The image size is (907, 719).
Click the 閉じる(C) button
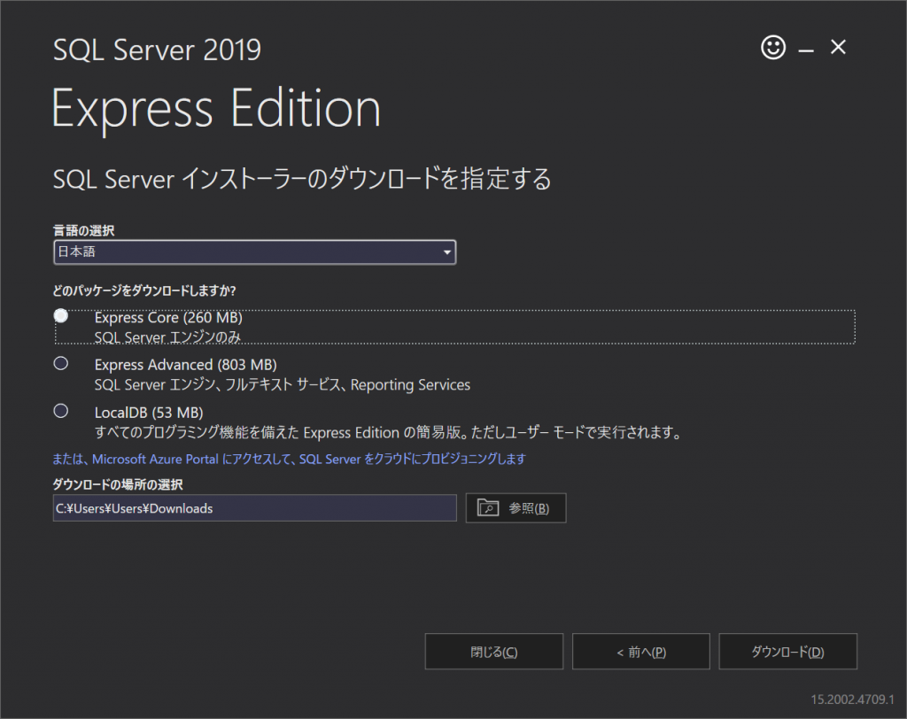click(x=494, y=651)
